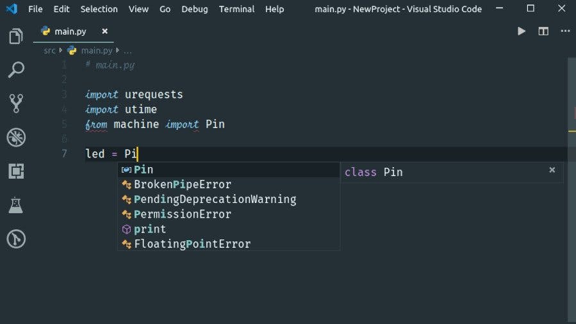Open the Selection menu
Screen dimensions: 576x324
[x=99, y=9]
